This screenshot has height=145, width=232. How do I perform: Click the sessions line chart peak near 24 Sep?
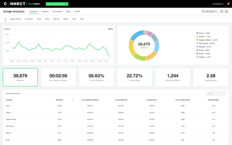tap(18, 42)
